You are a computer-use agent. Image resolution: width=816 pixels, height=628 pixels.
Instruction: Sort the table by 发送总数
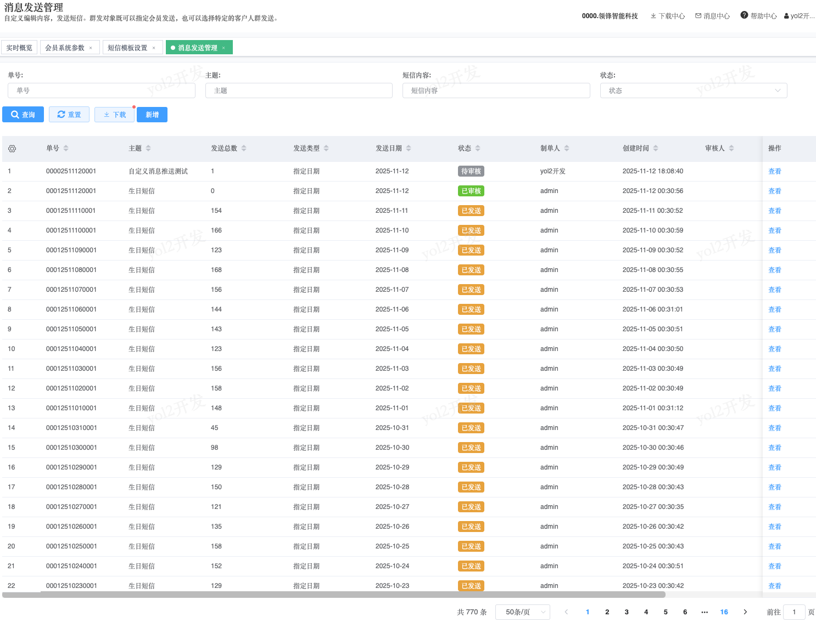pos(244,148)
